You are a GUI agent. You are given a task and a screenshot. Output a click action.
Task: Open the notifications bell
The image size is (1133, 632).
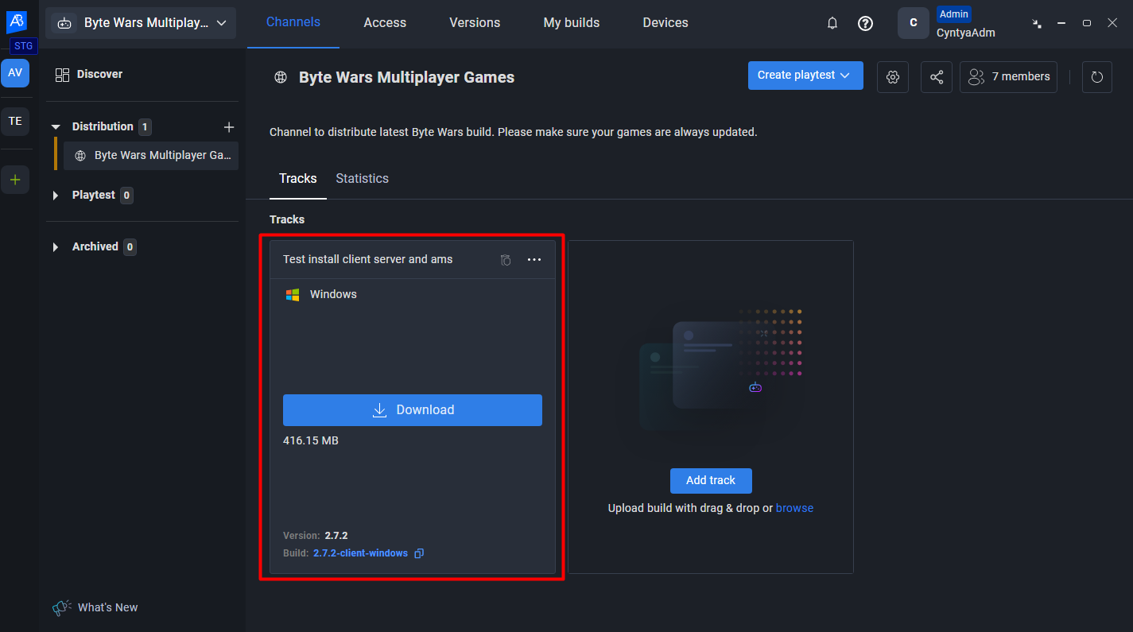click(x=832, y=23)
